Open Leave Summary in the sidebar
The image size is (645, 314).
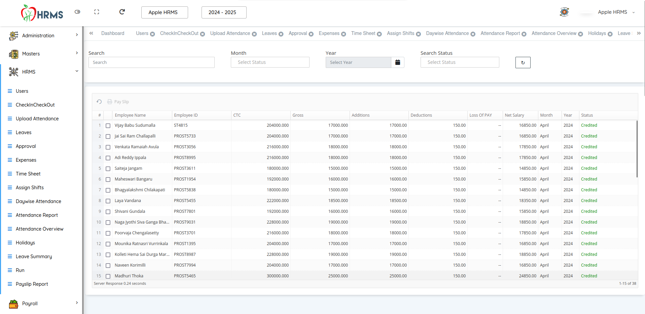coord(34,257)
